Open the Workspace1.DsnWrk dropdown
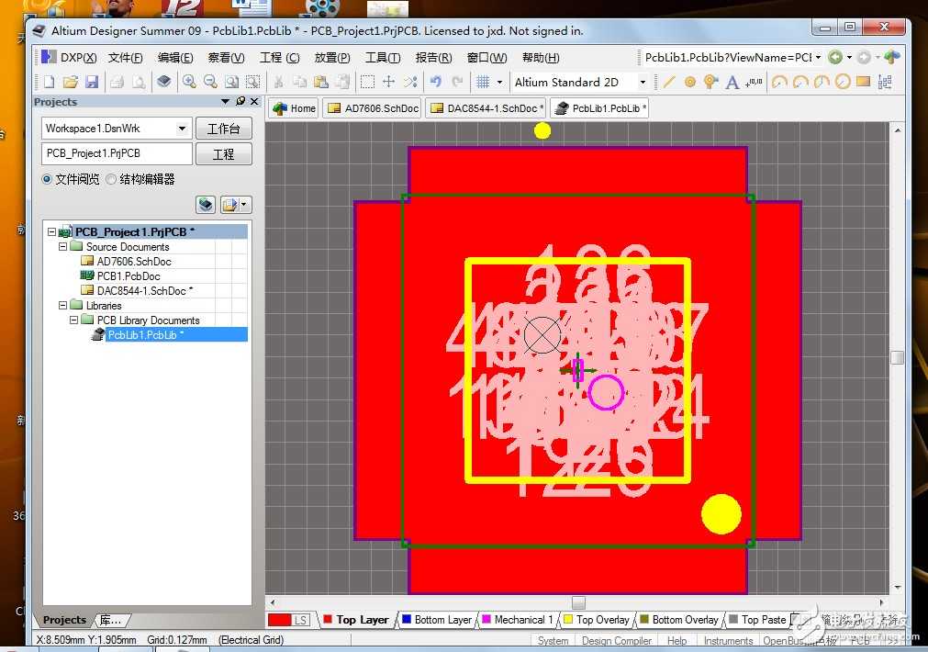This screenshot has width=928, height=652. 182,129
